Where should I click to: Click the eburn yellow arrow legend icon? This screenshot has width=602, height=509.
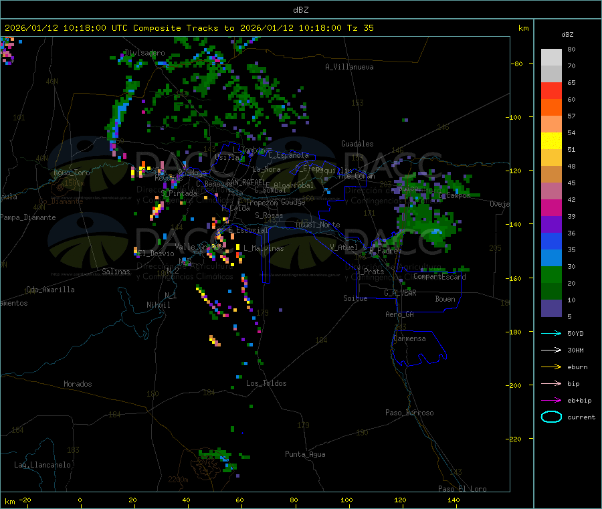tap(551, 367)
